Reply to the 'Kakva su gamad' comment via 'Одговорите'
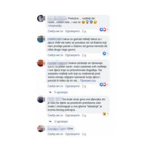This screenshot has height=150, width=150. pyautogui.click(x=72, y=55)
